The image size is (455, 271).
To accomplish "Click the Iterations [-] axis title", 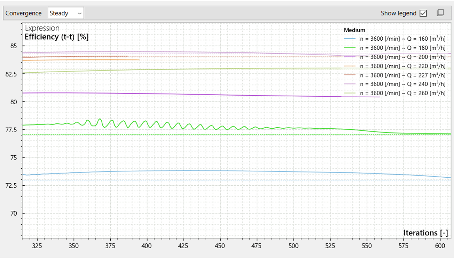I will coord(425,233).
